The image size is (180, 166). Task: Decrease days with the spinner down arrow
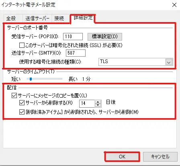[x=98, y=105]
